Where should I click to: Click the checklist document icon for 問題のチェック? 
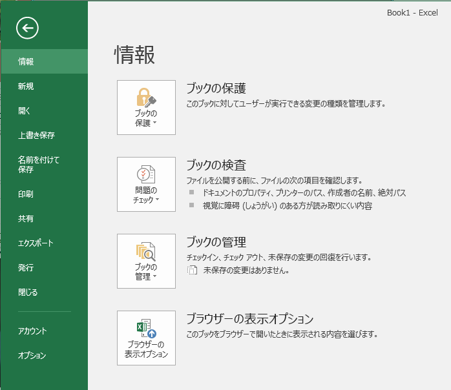146,174
